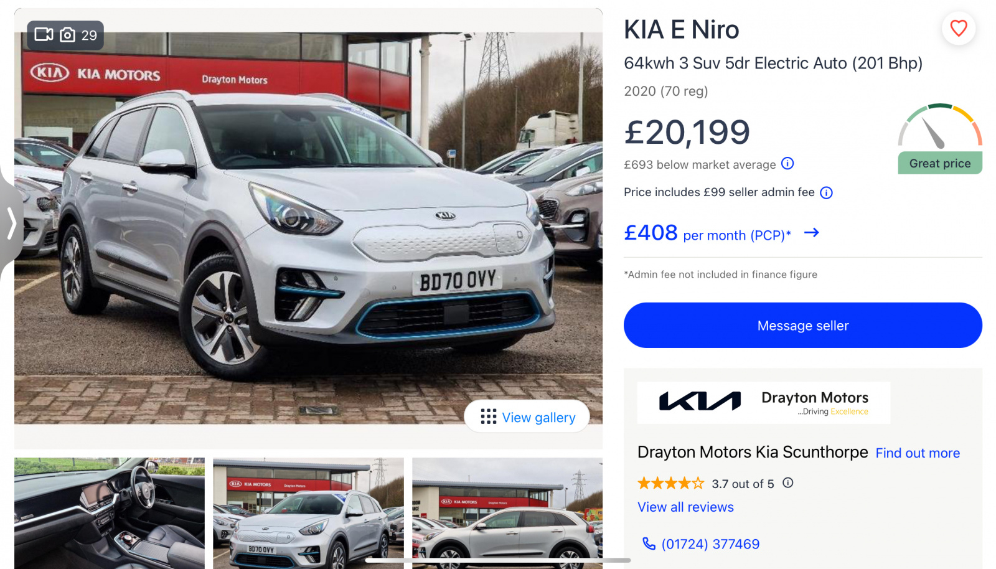This screenshot has width=996, height=569.
Task: Open the interior dashboard thumbnail
Action: (x=110, y=513)
